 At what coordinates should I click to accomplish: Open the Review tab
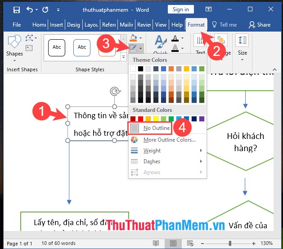click(144, 25)
